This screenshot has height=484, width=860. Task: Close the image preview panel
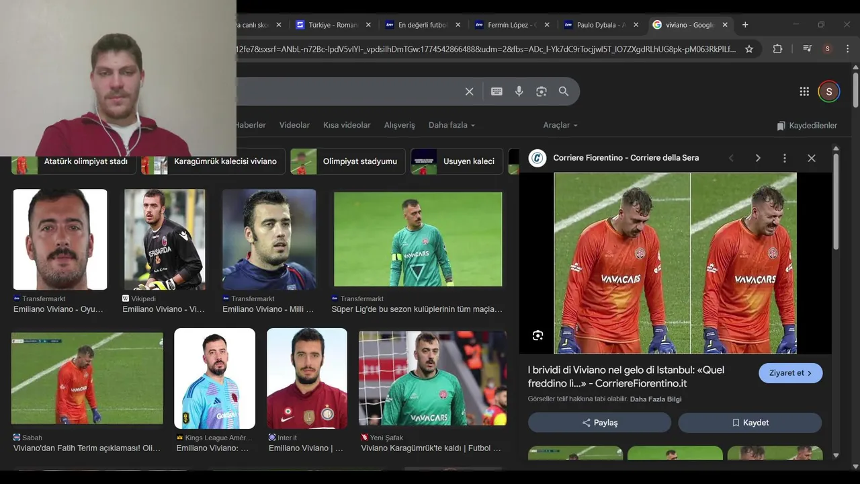tap(812, 158)
